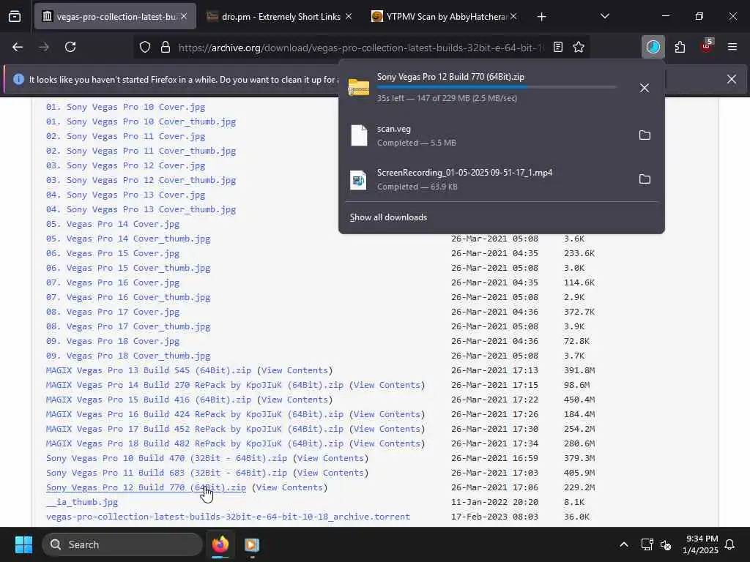Screen dimensions: 750x562
Task: Close the dro.pm tab
Action: tap(349, 16)
